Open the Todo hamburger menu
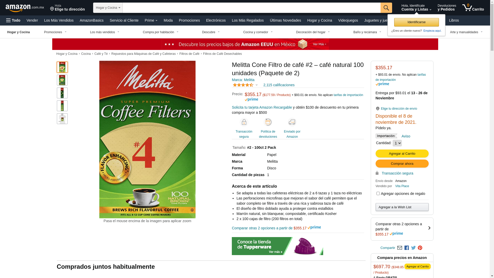This screenshot has height=278, width=494. tap(13, 20)
